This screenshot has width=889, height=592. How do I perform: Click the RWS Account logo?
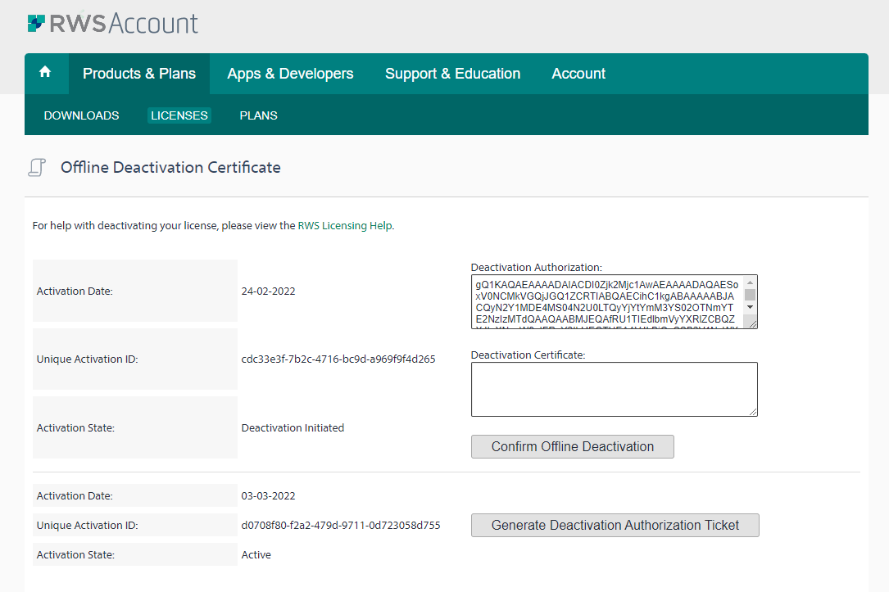[x=112, y=23]
